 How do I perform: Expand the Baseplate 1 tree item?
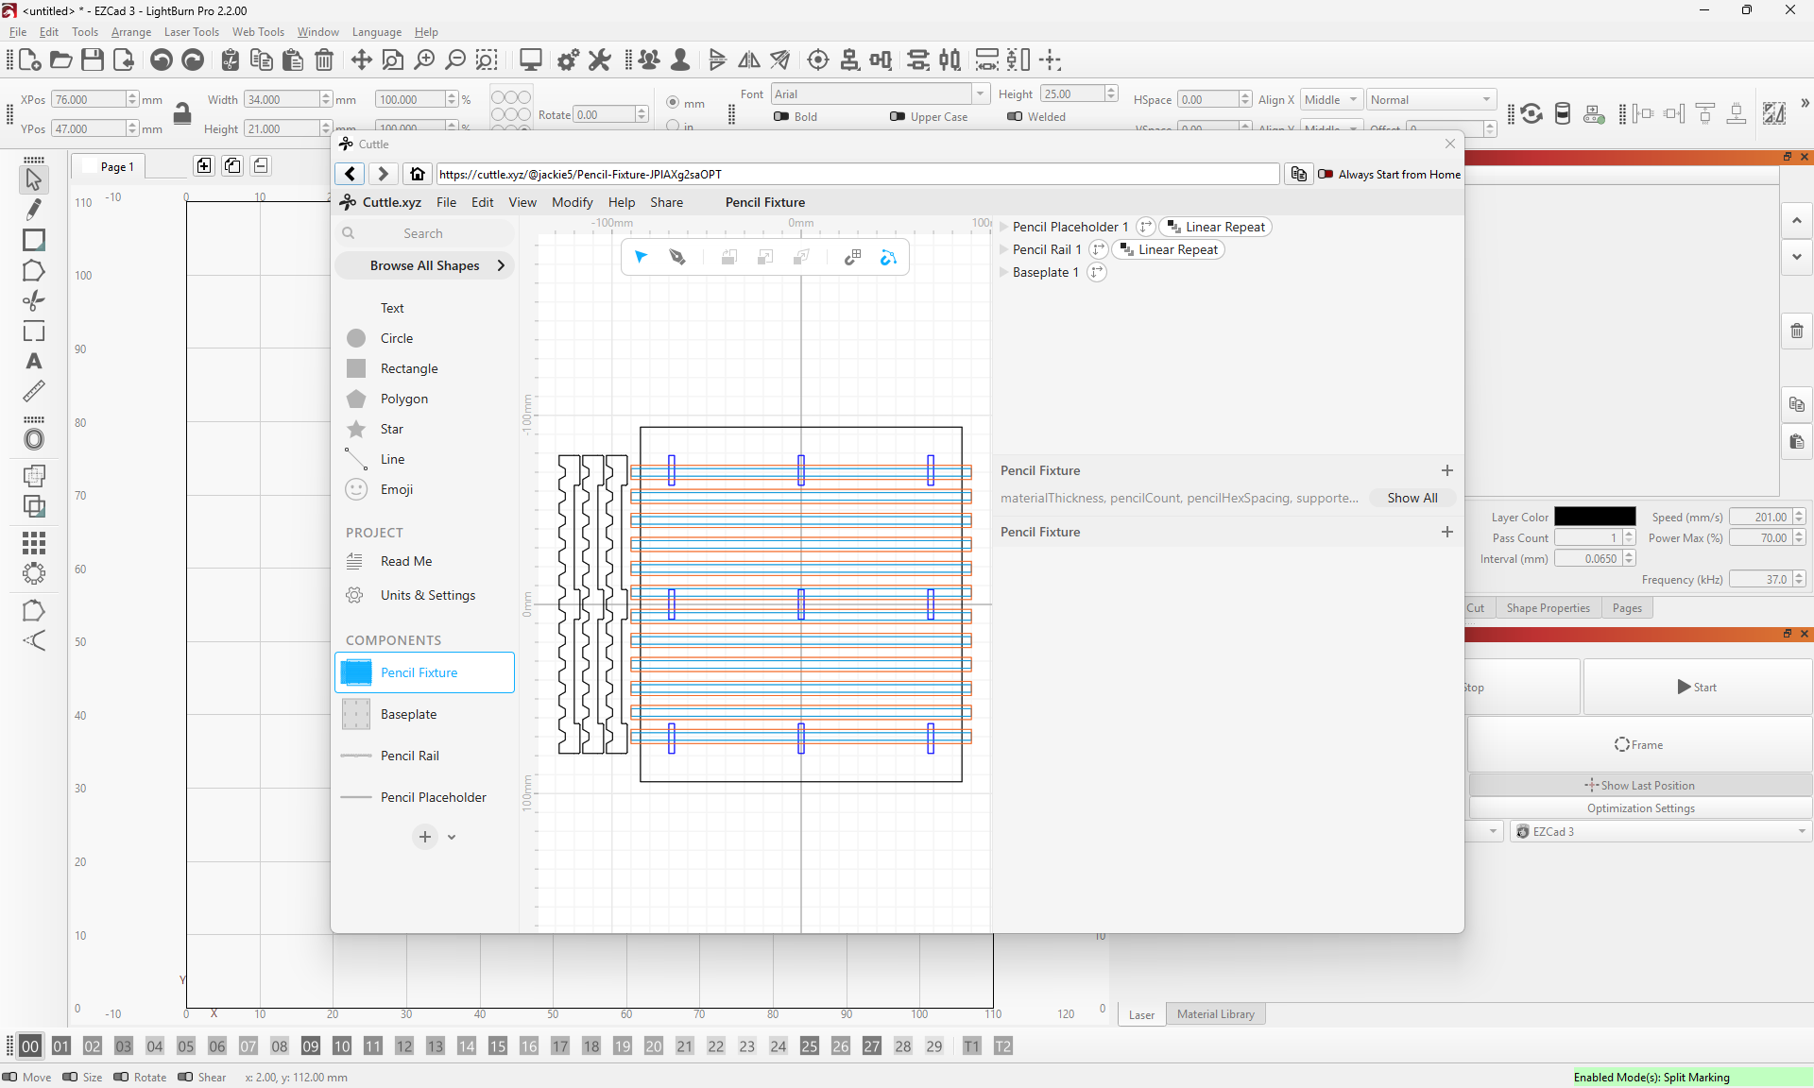tap(1004, 272)
